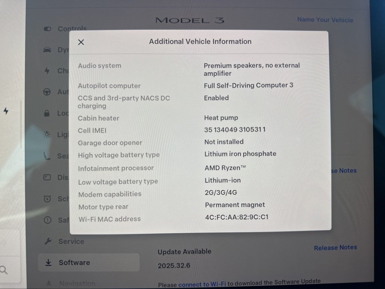This screenshot has height=289, width=385.
Task: Close the Additional Vehicle Information dialog
Action: 81,42
